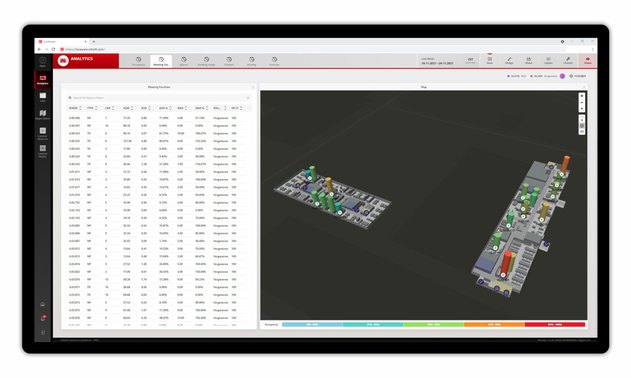Image resolution: width=631 pixels, height=378 pixels.
Task: Sort the ROOM column ascending
Action: pos(80,108)
